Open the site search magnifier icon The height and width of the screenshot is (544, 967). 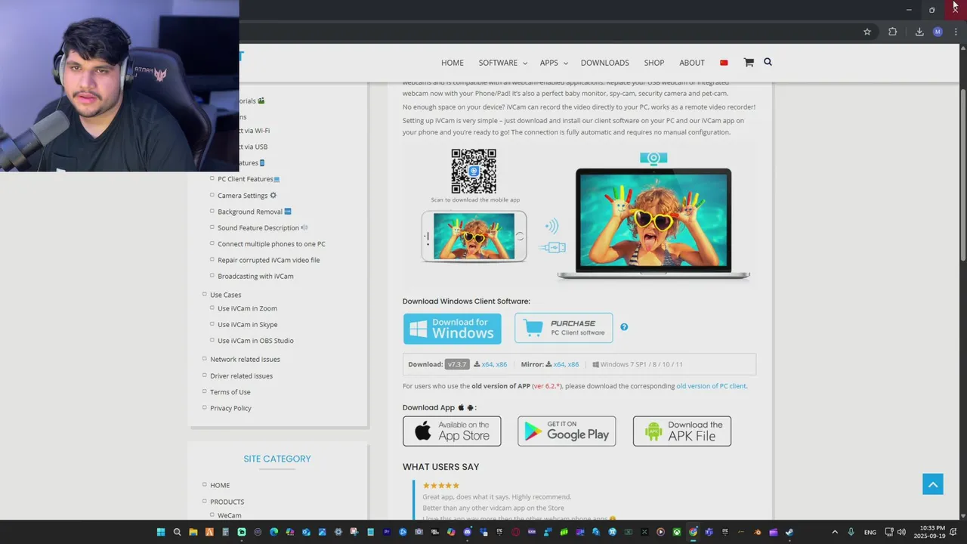tap(768, 62)
